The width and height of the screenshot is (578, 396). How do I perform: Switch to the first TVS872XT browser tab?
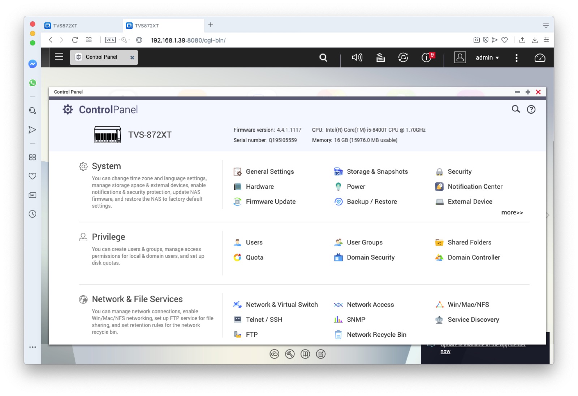(82, 26)
